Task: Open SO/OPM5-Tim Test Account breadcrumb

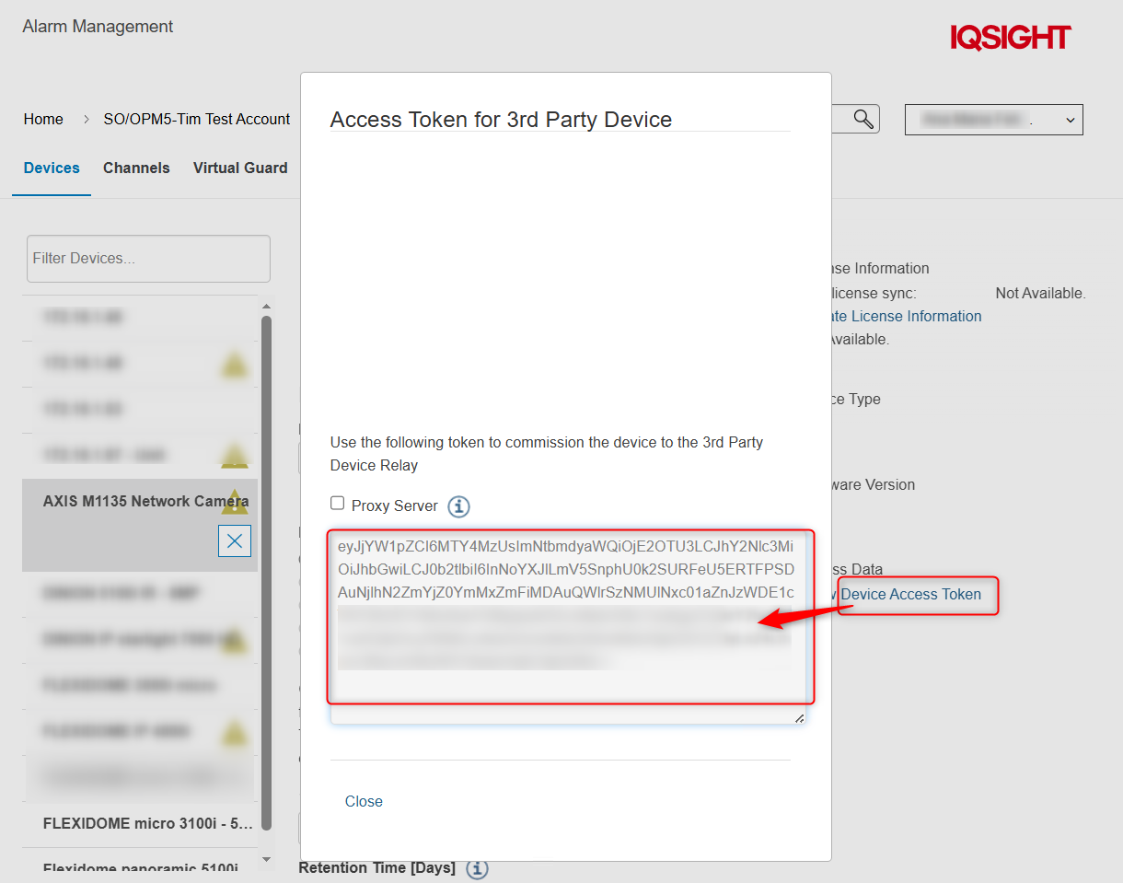Action: 197,119
